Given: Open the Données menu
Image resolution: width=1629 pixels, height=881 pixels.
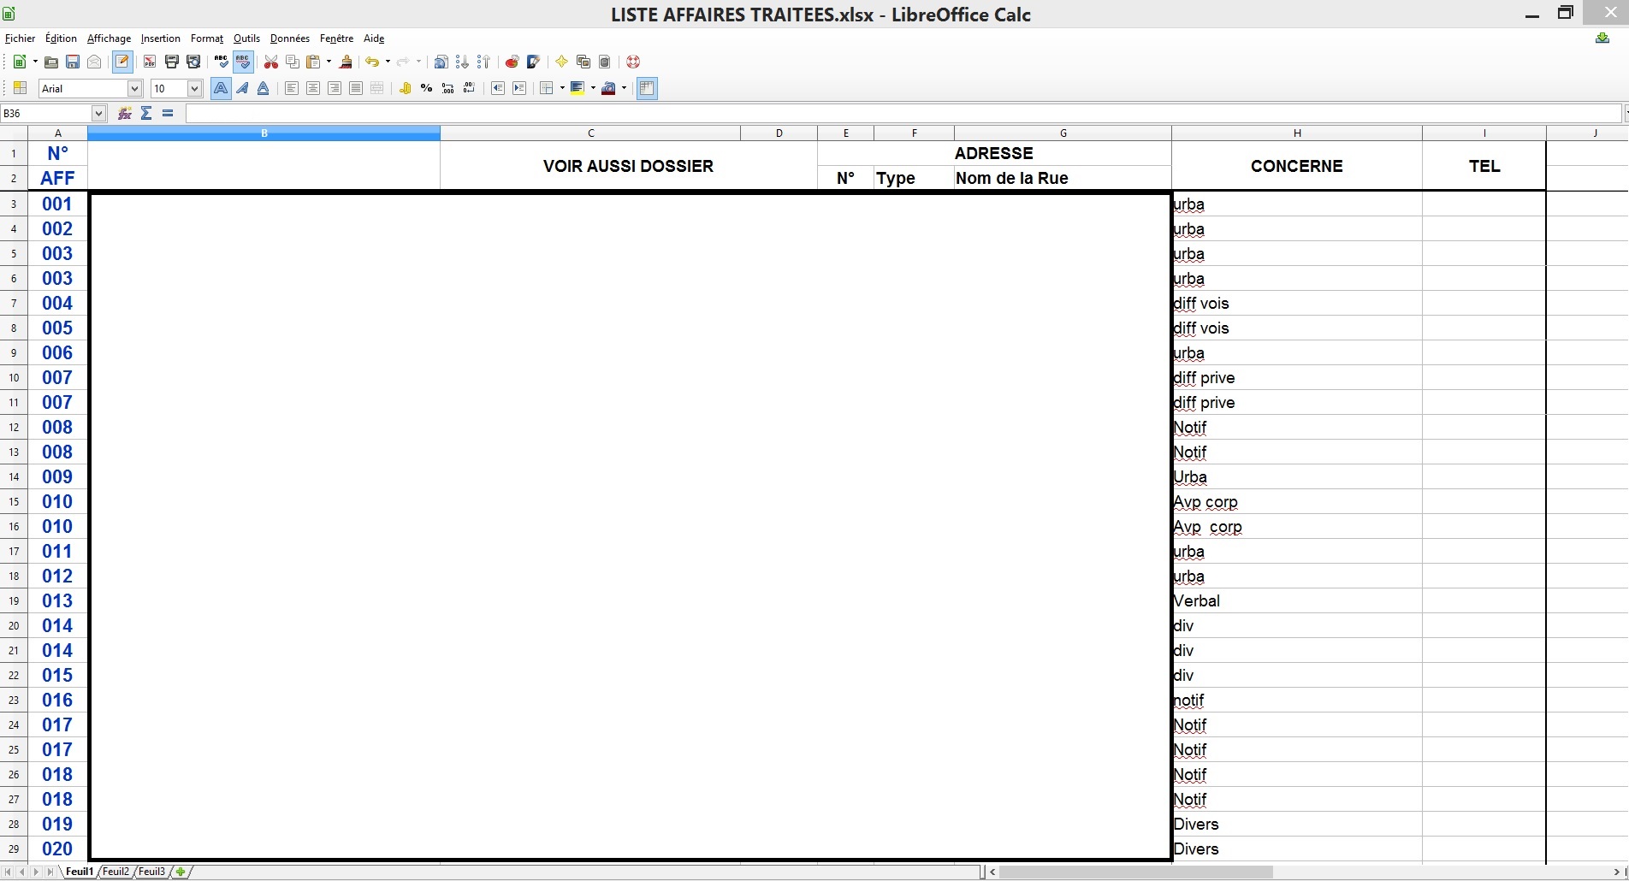Looking at the screenshot, I should pos(289,38).
